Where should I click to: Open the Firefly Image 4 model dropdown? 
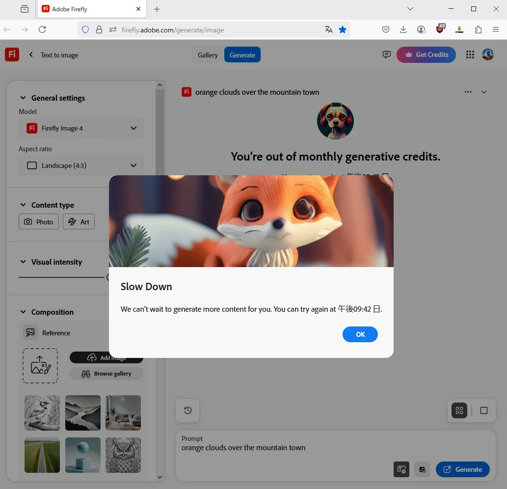pyautogui.click(x=81, y=129)
